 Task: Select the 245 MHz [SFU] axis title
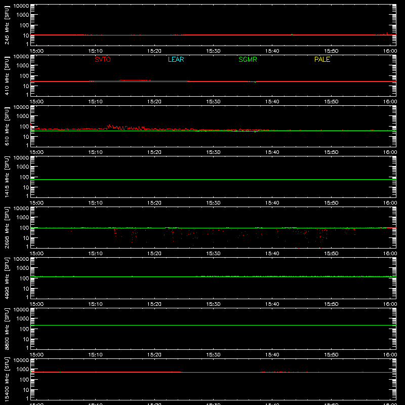point(7,25)
